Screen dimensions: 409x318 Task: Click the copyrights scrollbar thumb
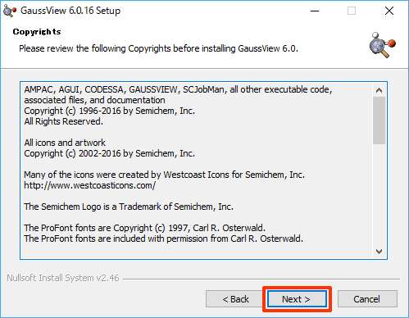coord(379,120)
